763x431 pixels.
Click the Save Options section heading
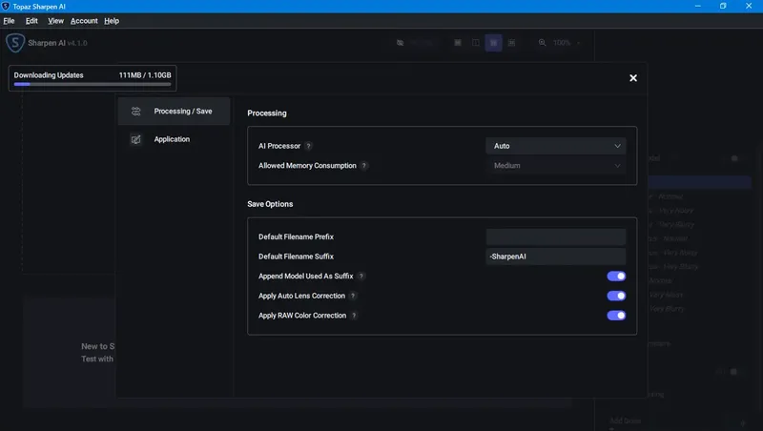(270, 204)
